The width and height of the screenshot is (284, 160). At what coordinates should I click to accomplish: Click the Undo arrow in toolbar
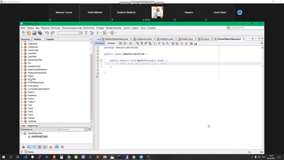coord(47,33)
